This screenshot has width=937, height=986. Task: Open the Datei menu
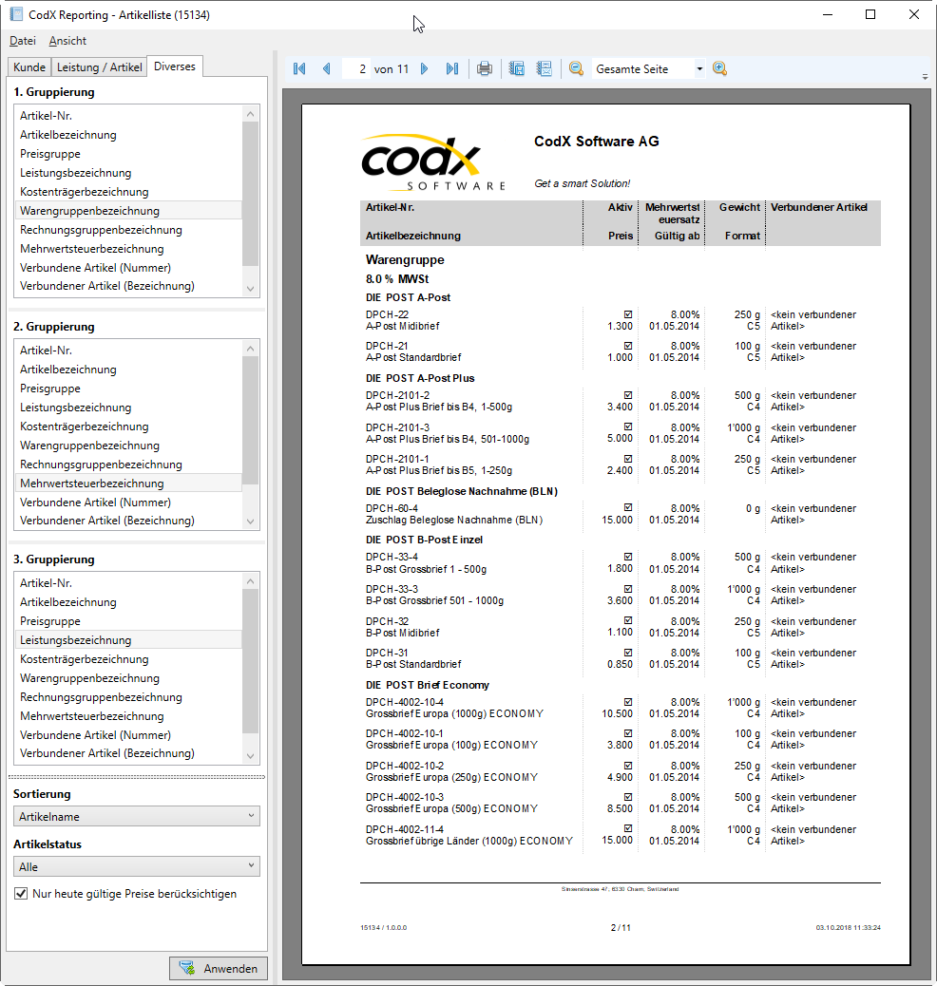click(x=23, y=41)
